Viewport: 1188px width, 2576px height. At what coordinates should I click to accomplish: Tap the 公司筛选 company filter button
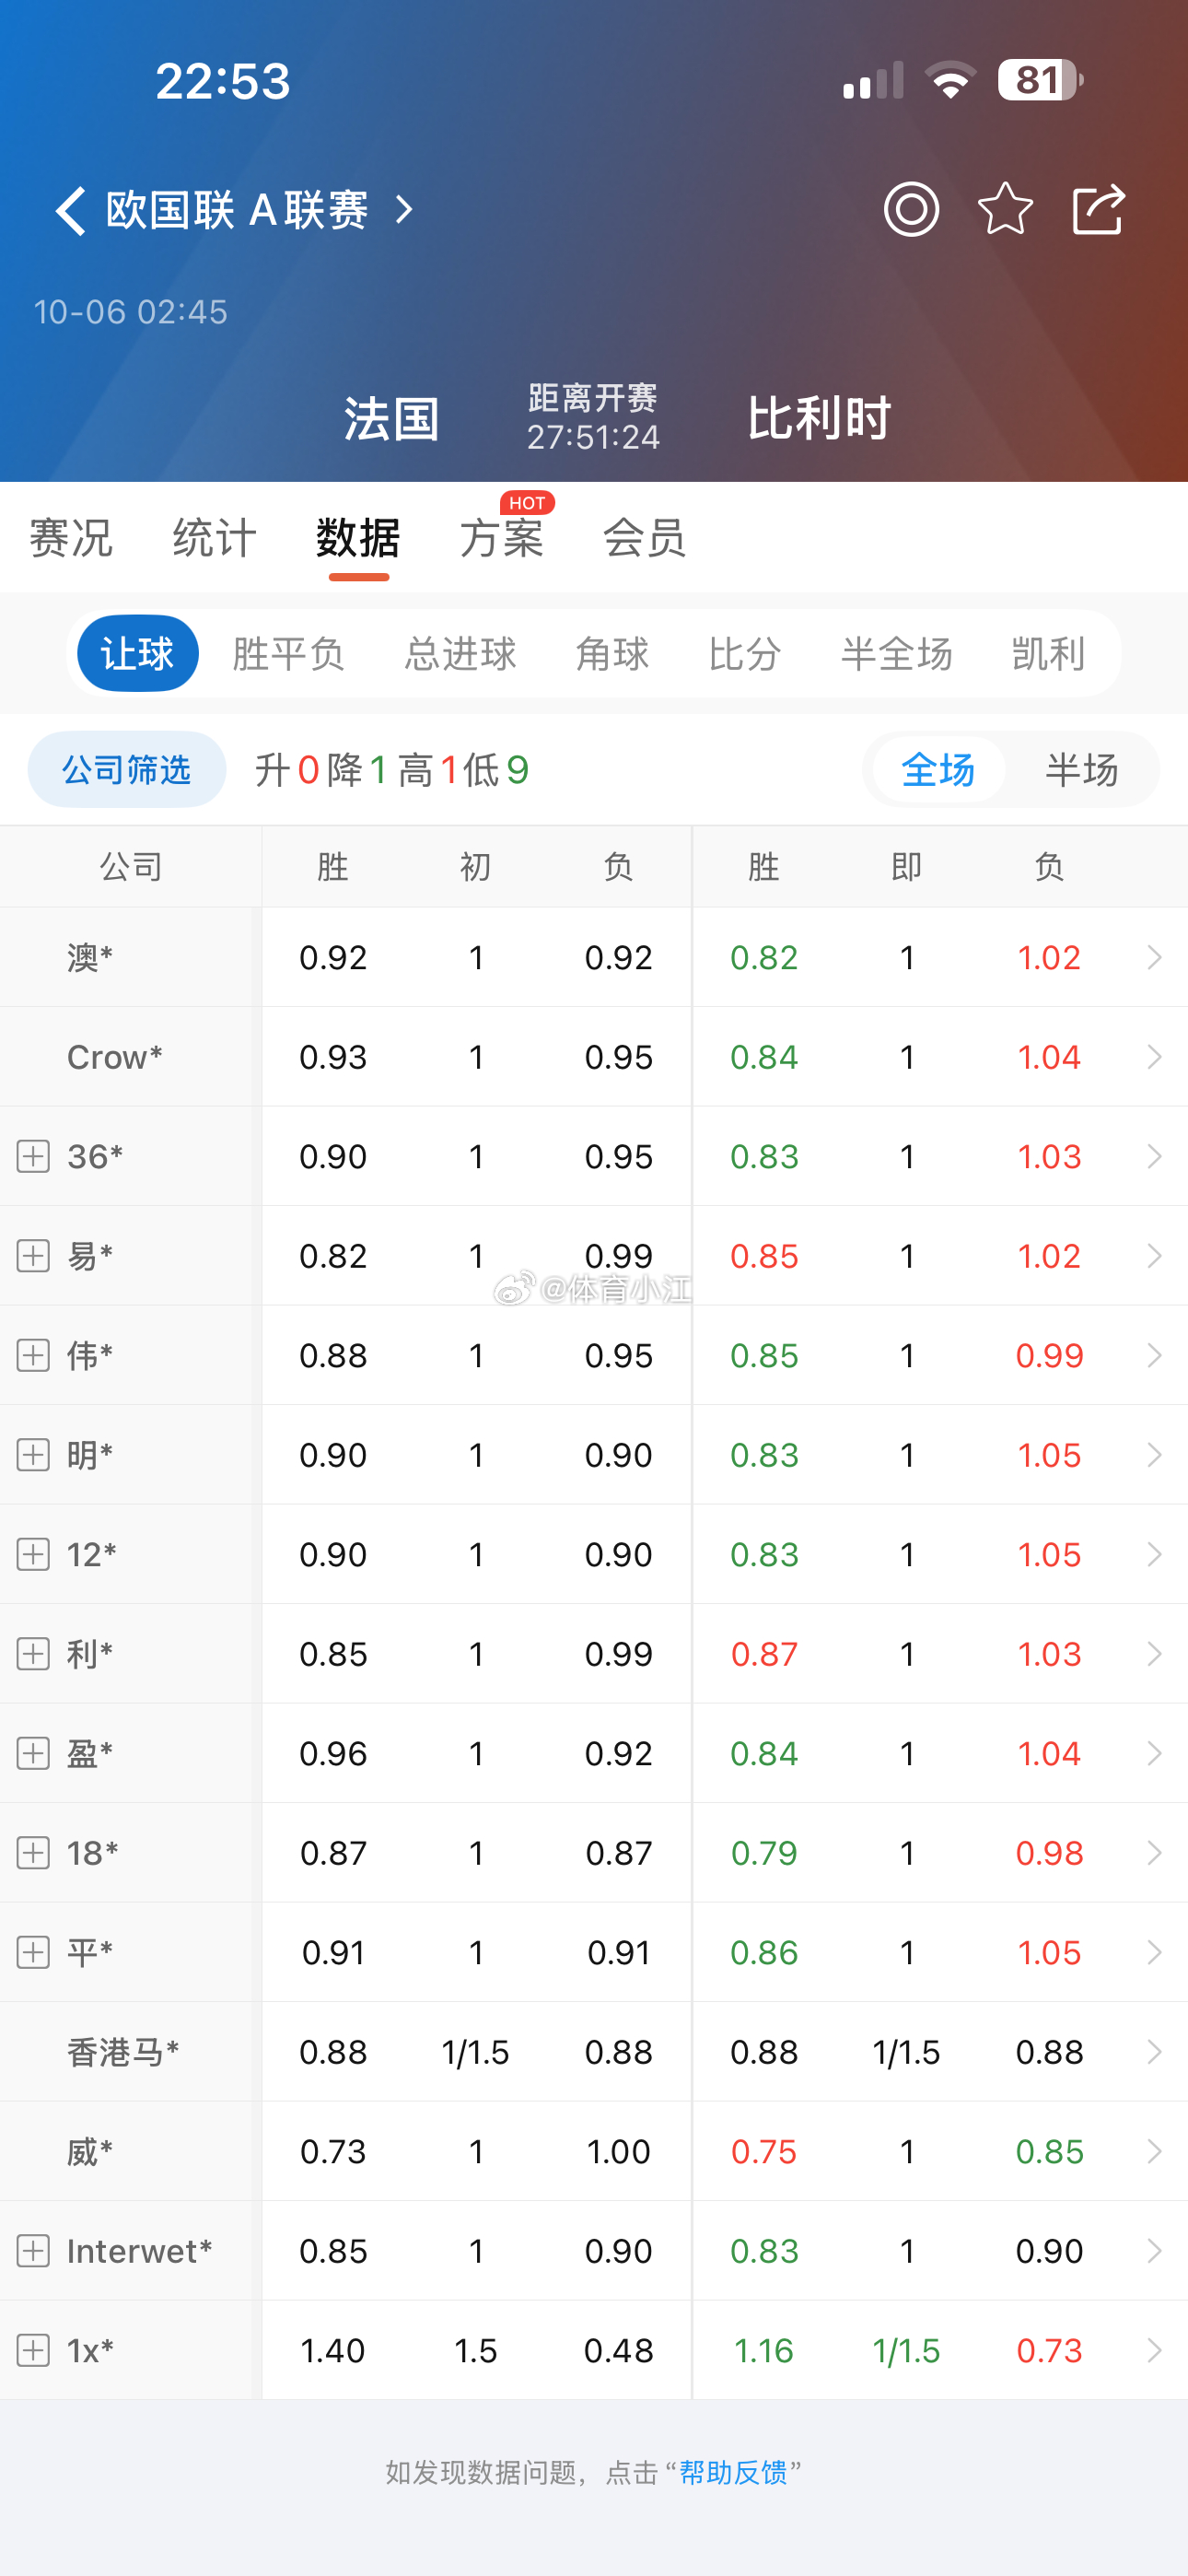point(127,770)
